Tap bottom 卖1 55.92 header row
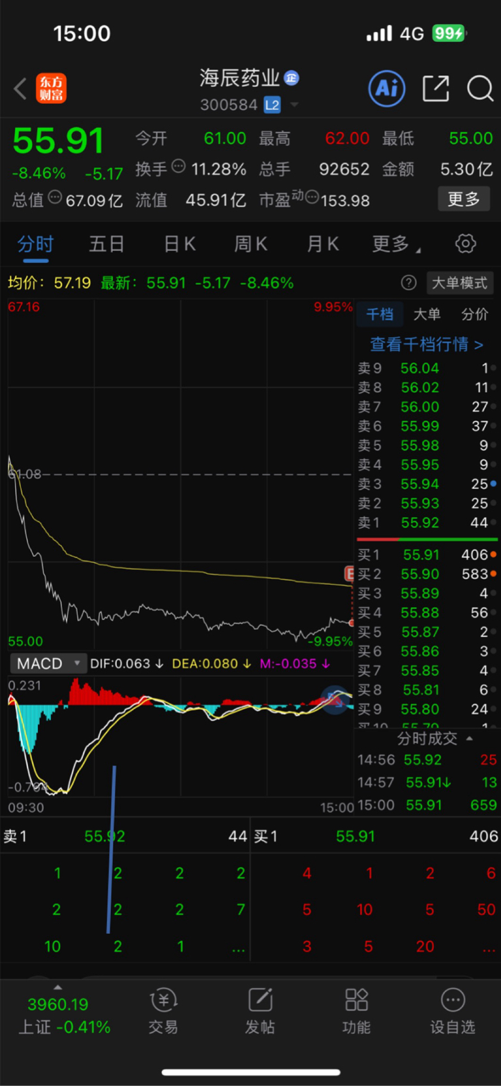Screen dimensions: 501x1086 click(125, 836)
